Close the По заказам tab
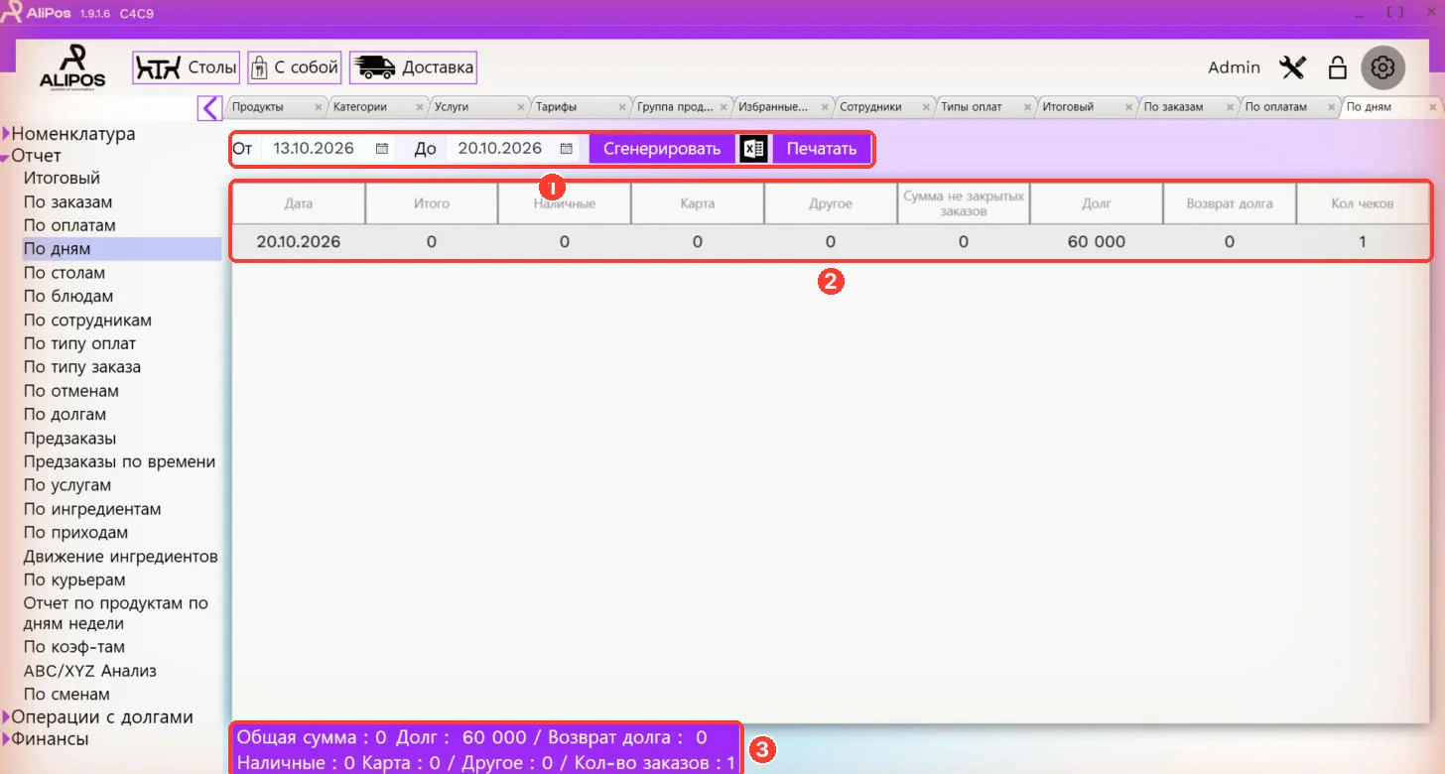Image resolution: width=1445 pixels, height=774 pixels. (x=1230, y=107)
